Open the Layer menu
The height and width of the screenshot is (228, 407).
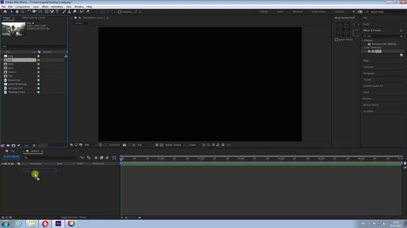click(36, 7)
